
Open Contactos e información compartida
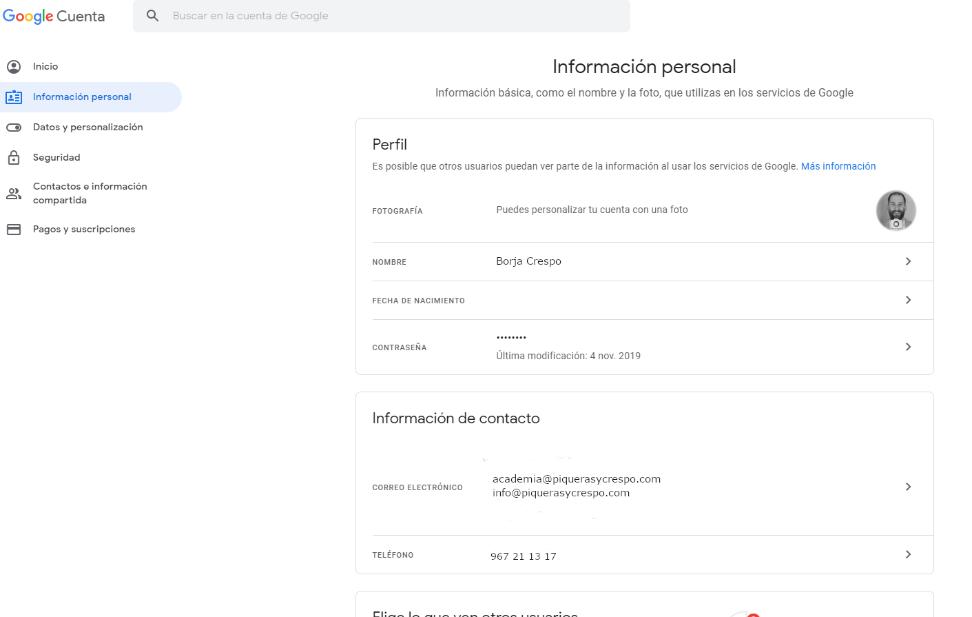point(90,193)
